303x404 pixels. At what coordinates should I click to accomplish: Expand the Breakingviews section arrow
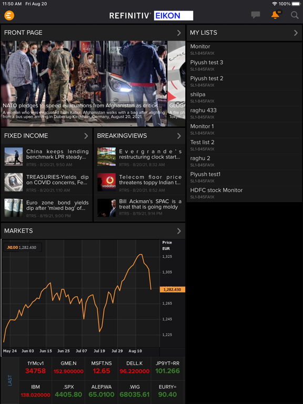click(x=179, y=136)
